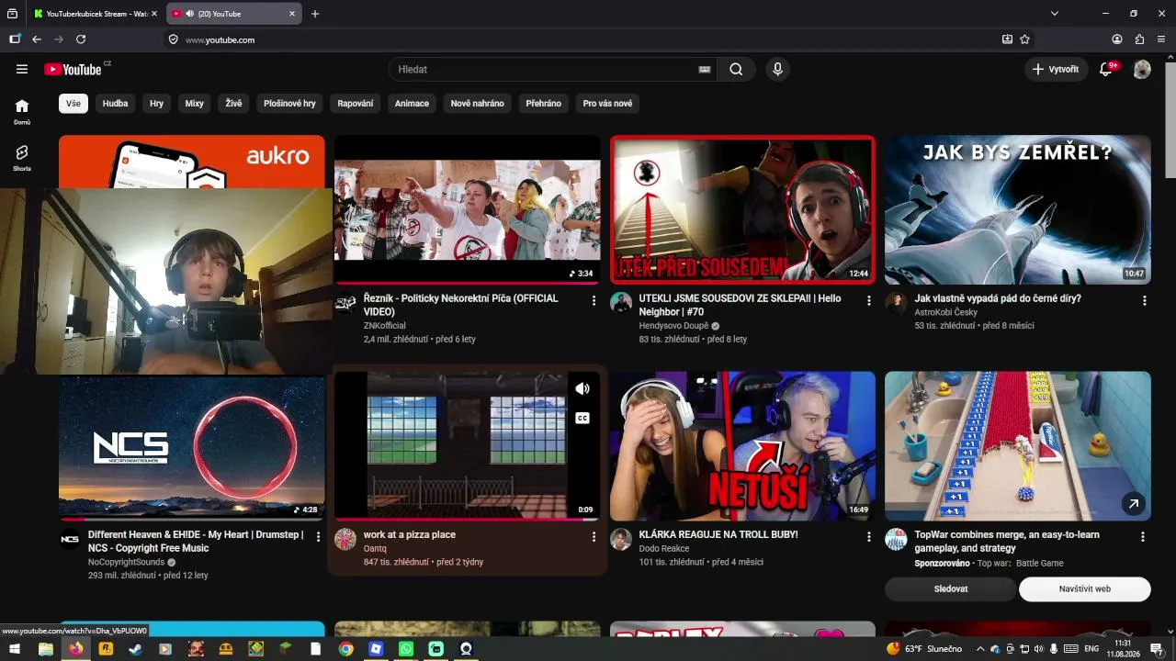Screen dimensions: 1176x661
Task: Open the Hendysovo Doupě channel link
Action: (x=674, y=326)
